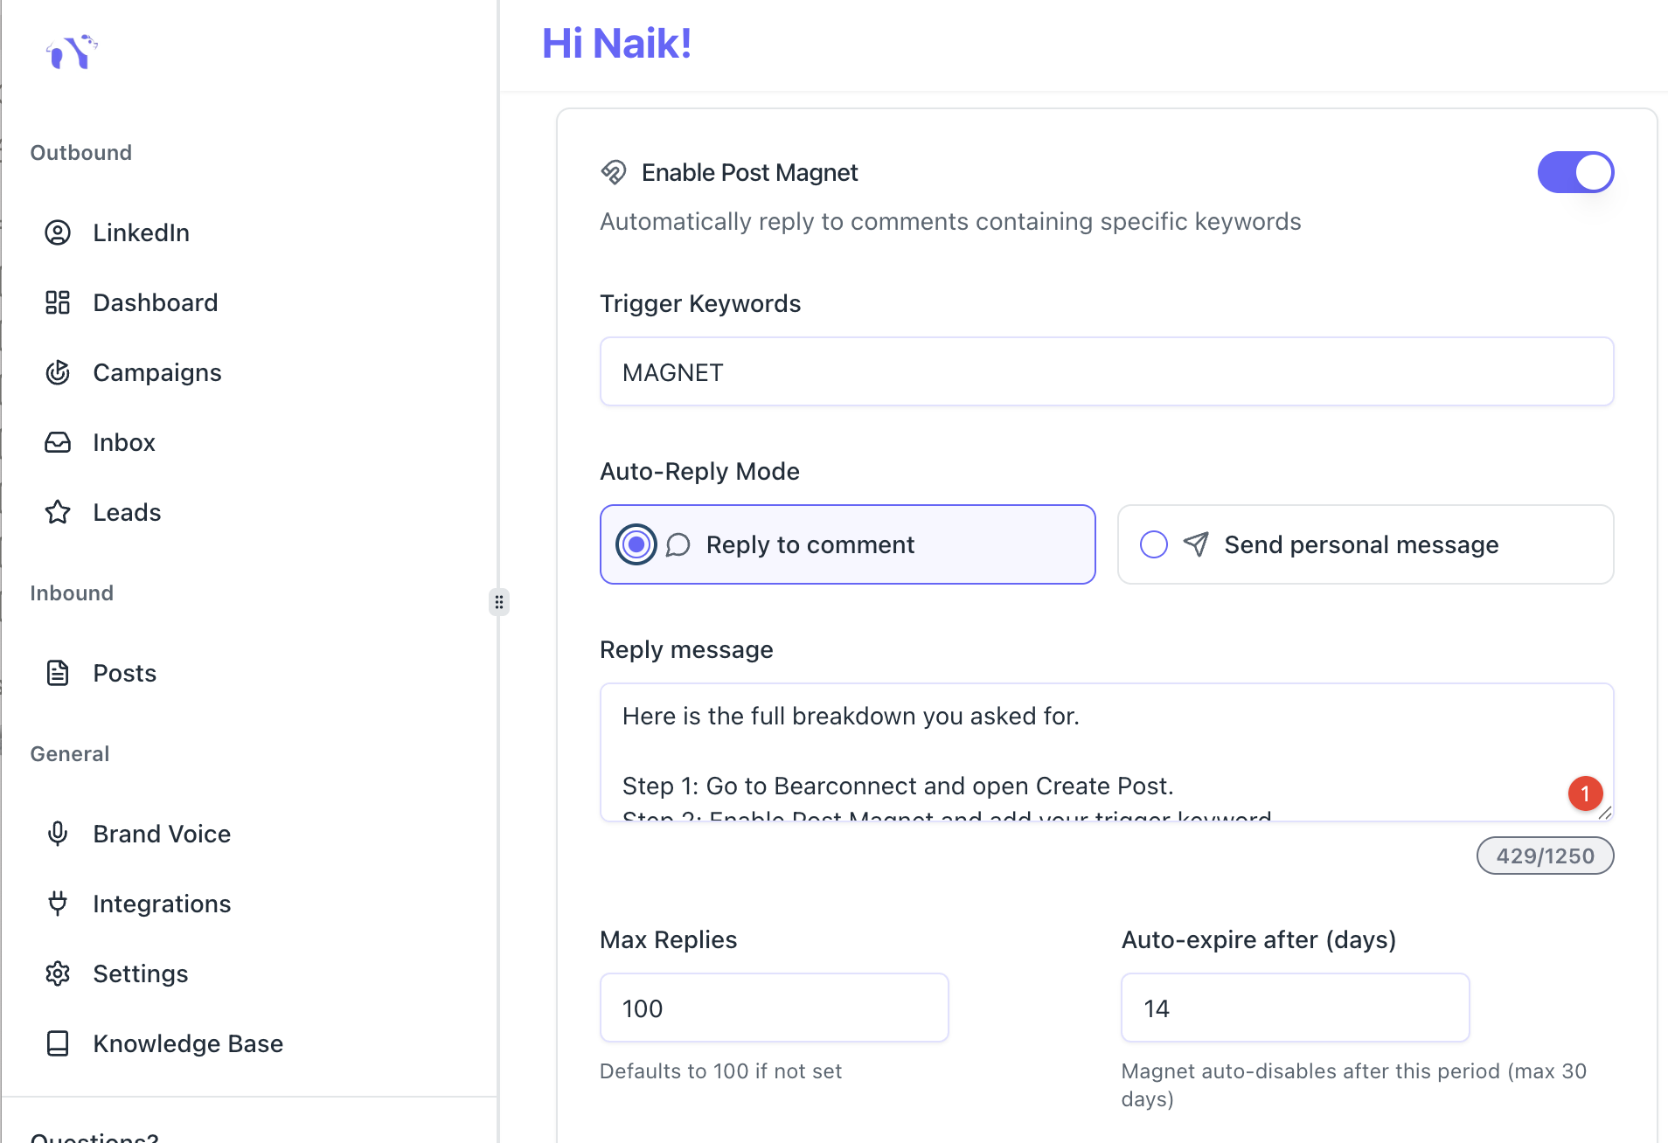This screenshot has width=1668, height=1143.
Task: Click the Trigger Keywords input field
Action: (1106, 372)
